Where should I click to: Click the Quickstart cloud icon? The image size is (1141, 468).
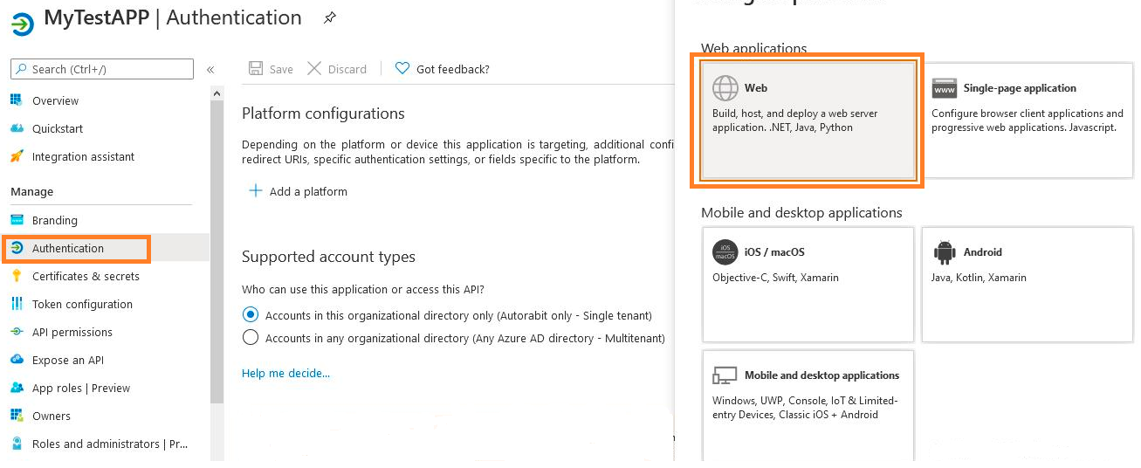(16, 128)
